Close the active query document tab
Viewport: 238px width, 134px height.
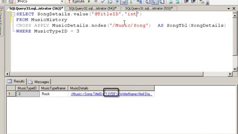[x=234, y=9]
